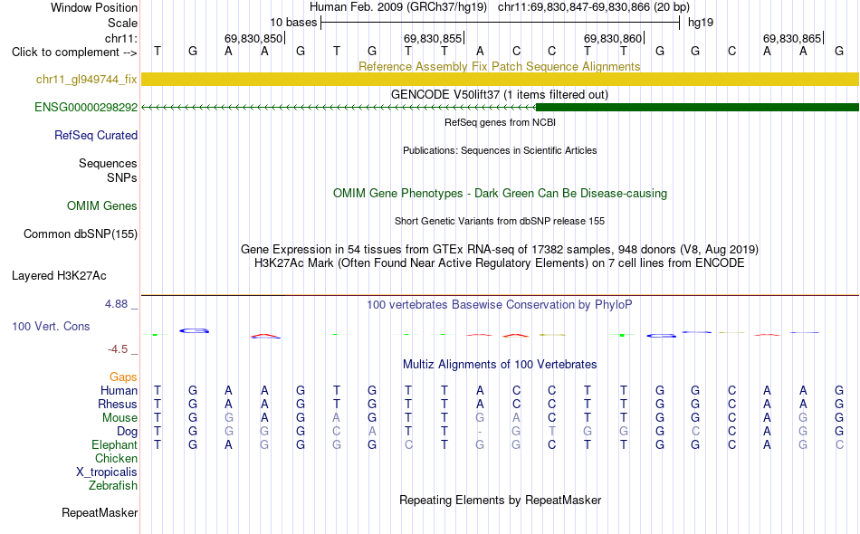Image resolution: width=860 pixels, height=534 pixels.
Task: Click 'Short Genetic Variants from dbSNP release 155'
Action: click(500, 221)
